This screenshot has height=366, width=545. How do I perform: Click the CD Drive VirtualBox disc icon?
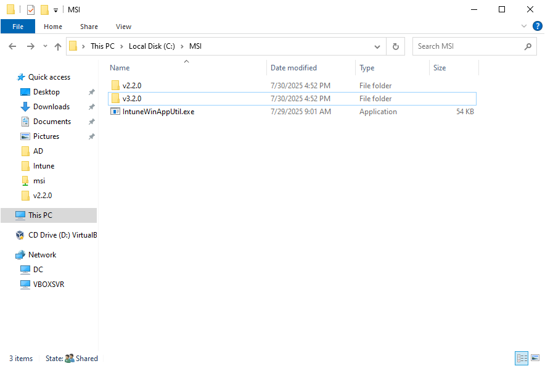pyautogui.click(x=20, y=235)
